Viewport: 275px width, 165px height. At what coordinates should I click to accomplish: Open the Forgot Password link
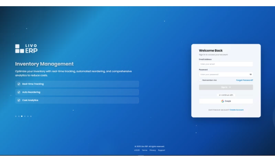point(244,80)
